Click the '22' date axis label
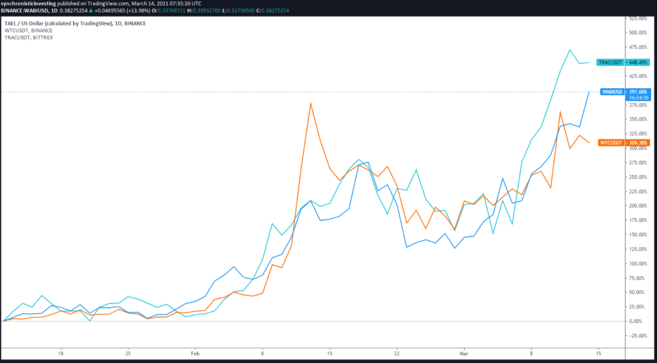This screenshot has width=657, height=363. [x=396, y=353]
